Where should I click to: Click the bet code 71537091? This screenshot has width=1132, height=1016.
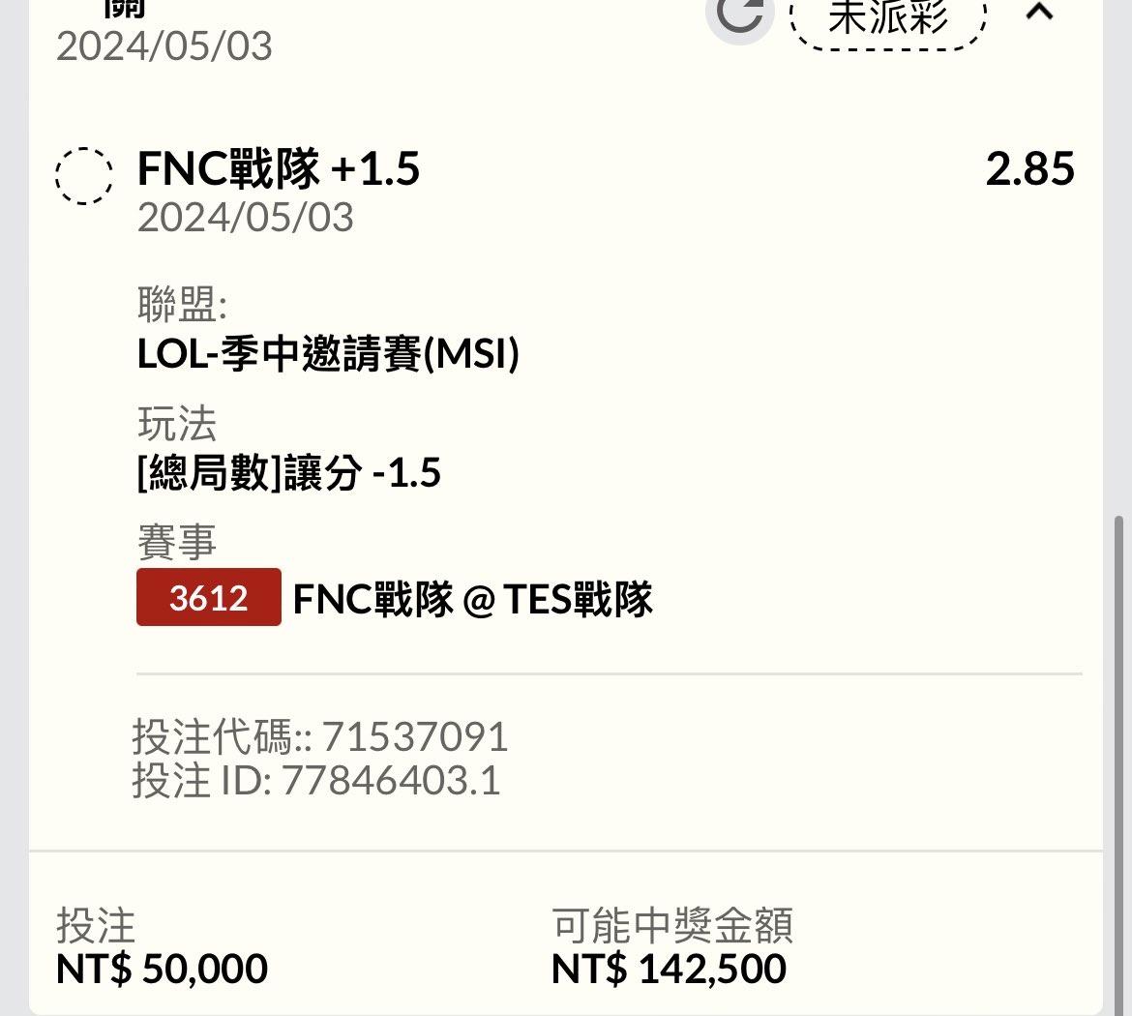click(414, 737)
